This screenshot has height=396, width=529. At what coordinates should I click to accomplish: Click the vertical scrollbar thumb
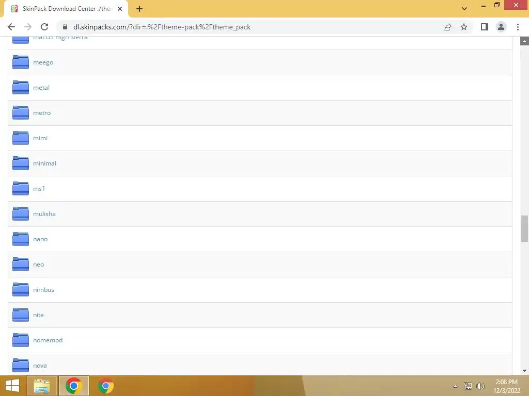tap(524, 228)
